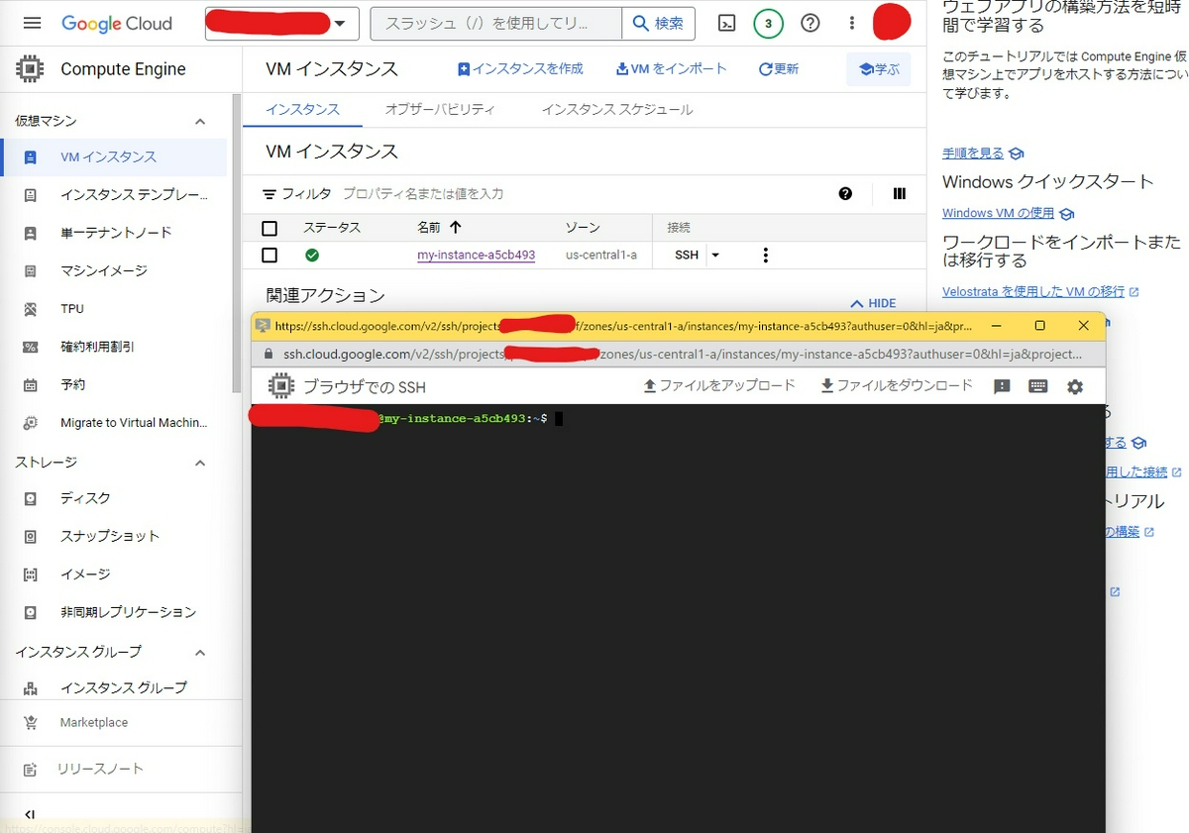Click the 検索 search button
1189x833 pixels.
(x=658, y=24)
